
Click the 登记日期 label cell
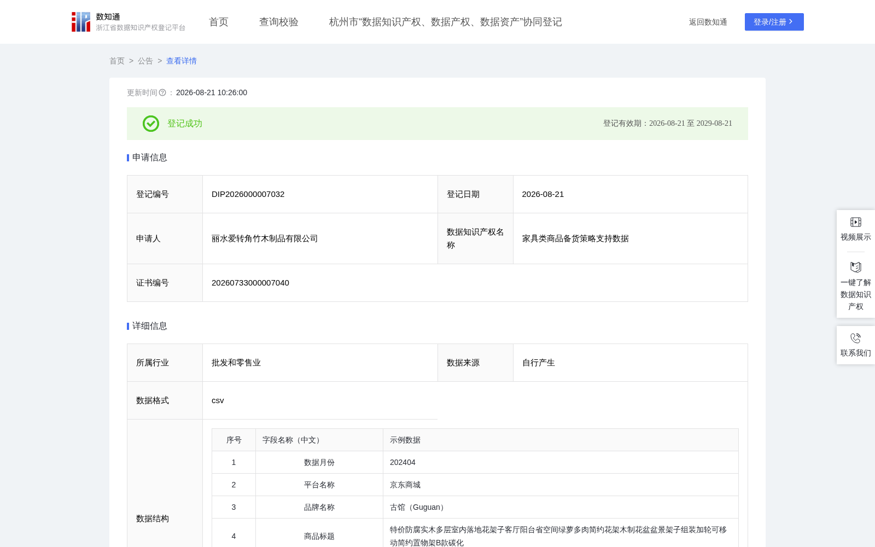[475, 194]
